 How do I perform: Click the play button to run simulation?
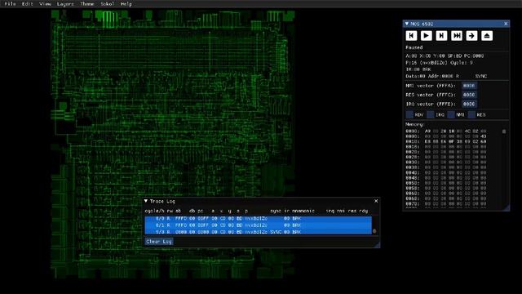(426, 36)
